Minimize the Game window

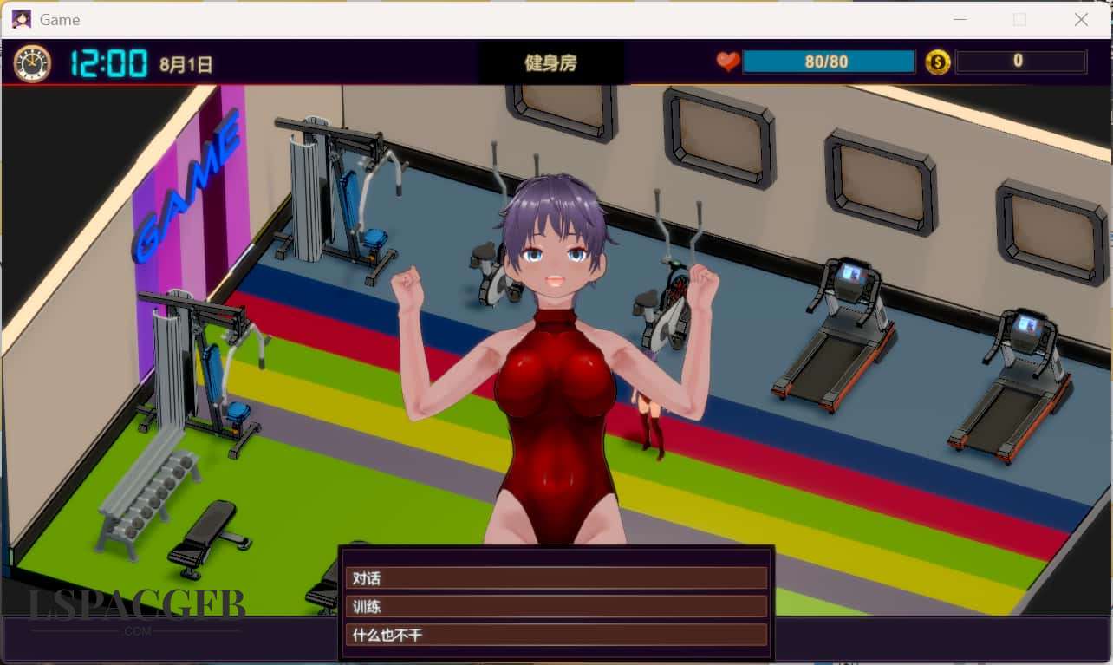pyautogui.click(x=959, y=19)
